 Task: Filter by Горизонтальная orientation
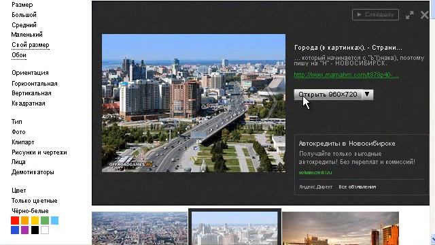pos(35,84)
